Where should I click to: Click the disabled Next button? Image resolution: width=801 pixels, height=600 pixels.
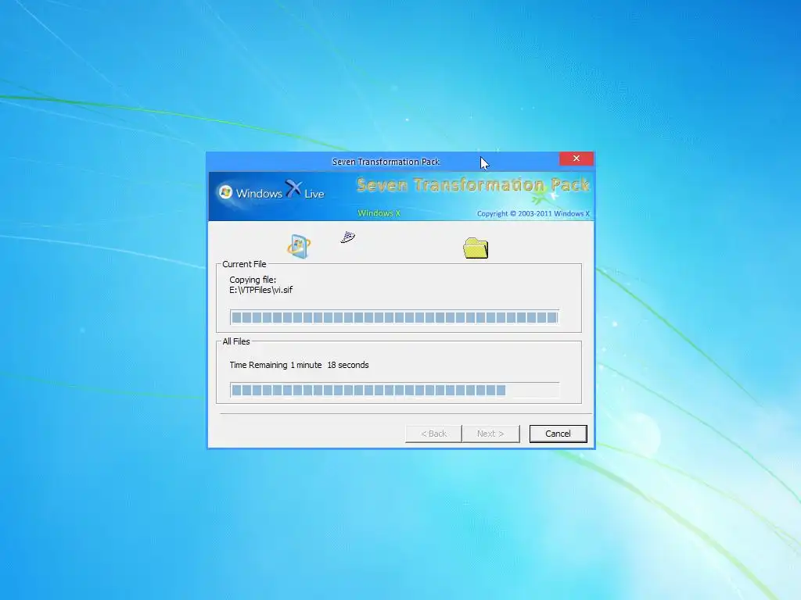(x=490, y=434)
